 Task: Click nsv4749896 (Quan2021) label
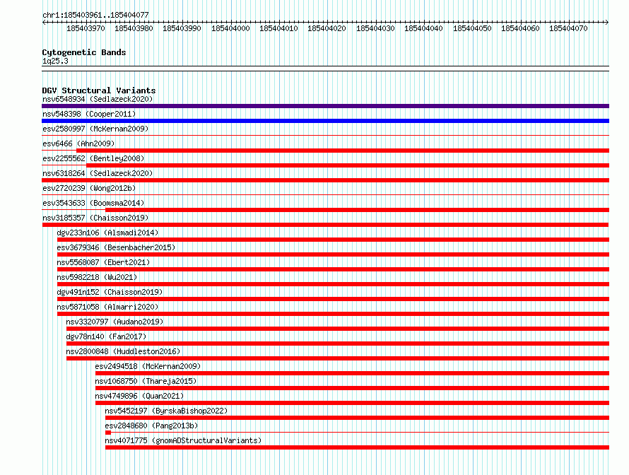pos(139,396)
